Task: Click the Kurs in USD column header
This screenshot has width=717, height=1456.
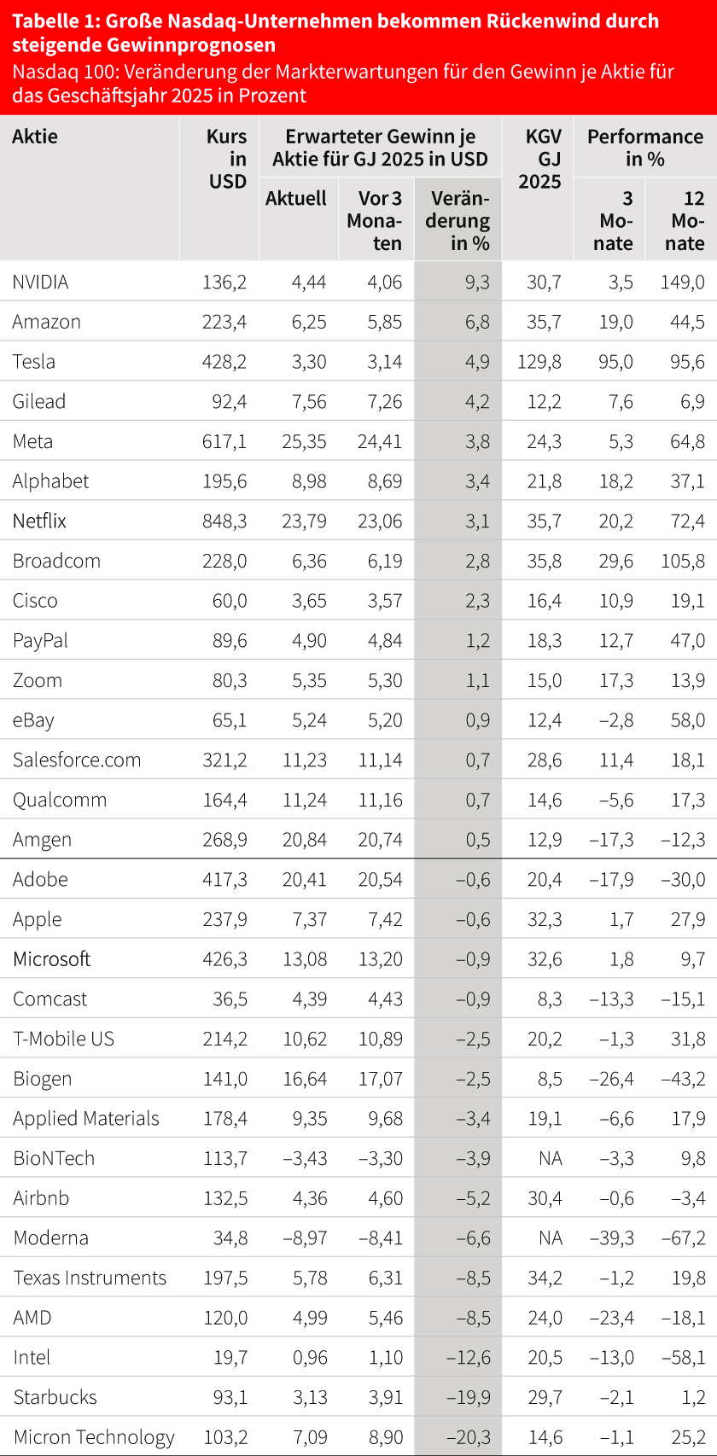Action: (227, 159)
